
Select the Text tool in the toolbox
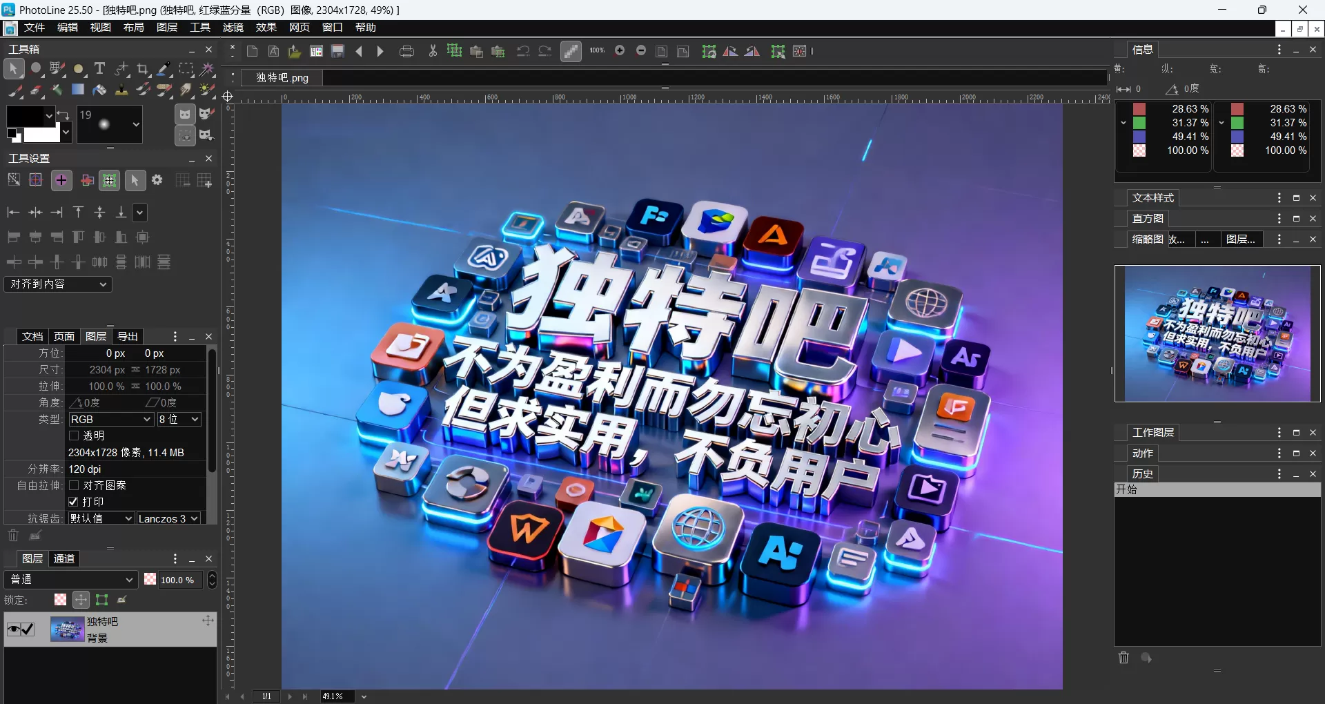(x=99, y=69)
